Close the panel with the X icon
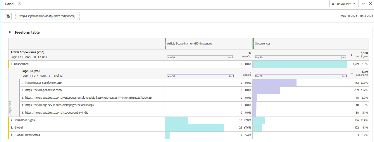Screen dimensions: 374x142 [370, 4]
